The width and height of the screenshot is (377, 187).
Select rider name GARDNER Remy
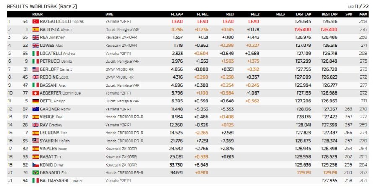(x=55, y=109)
